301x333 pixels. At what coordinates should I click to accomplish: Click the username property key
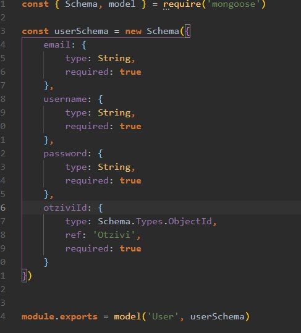click(x=65, y=99)
